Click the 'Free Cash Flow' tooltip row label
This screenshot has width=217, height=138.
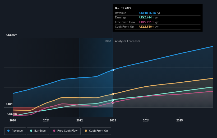click(125, 22)
